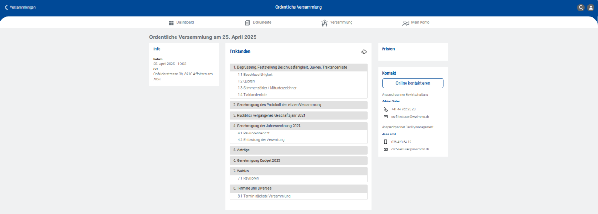Call number +41 44 762 23 23
598x214 pixels.
coord(403,109)
